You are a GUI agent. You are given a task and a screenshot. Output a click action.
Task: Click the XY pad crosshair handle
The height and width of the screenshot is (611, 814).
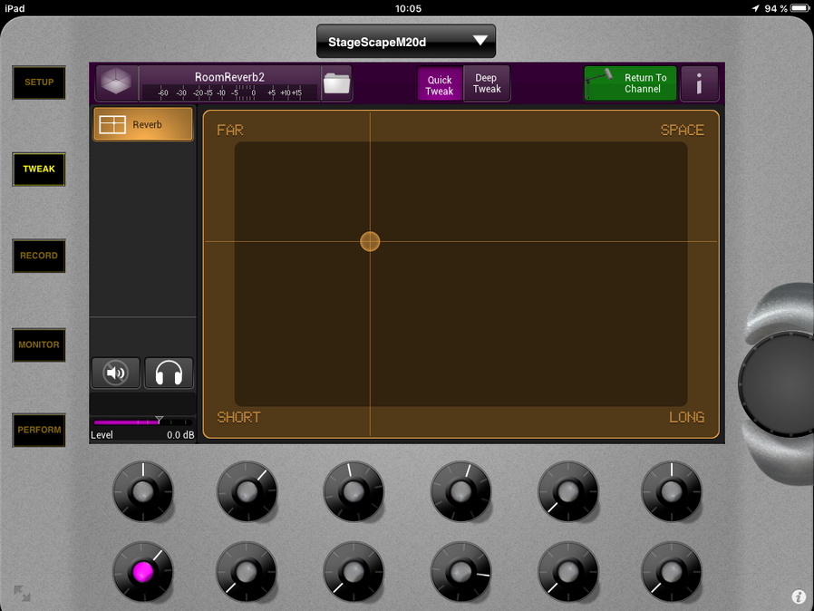370,241
